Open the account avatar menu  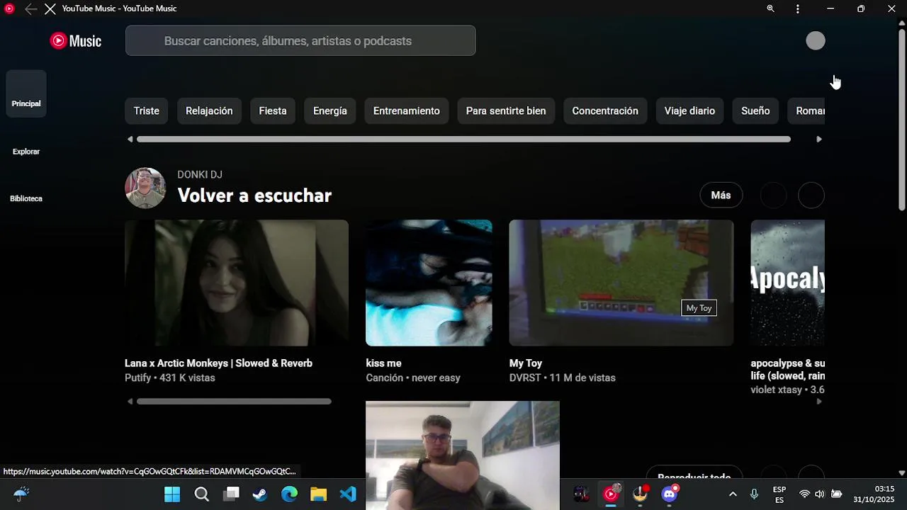tap(816, 41)
